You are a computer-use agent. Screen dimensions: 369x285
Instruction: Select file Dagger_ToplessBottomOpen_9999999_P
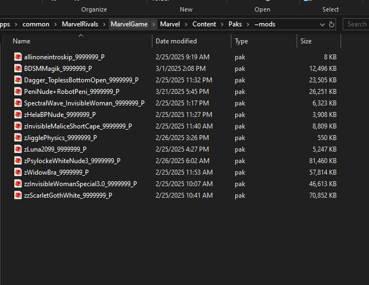[81, 80]
